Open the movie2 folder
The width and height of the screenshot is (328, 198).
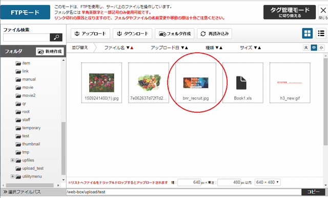(x=26, y=95)
